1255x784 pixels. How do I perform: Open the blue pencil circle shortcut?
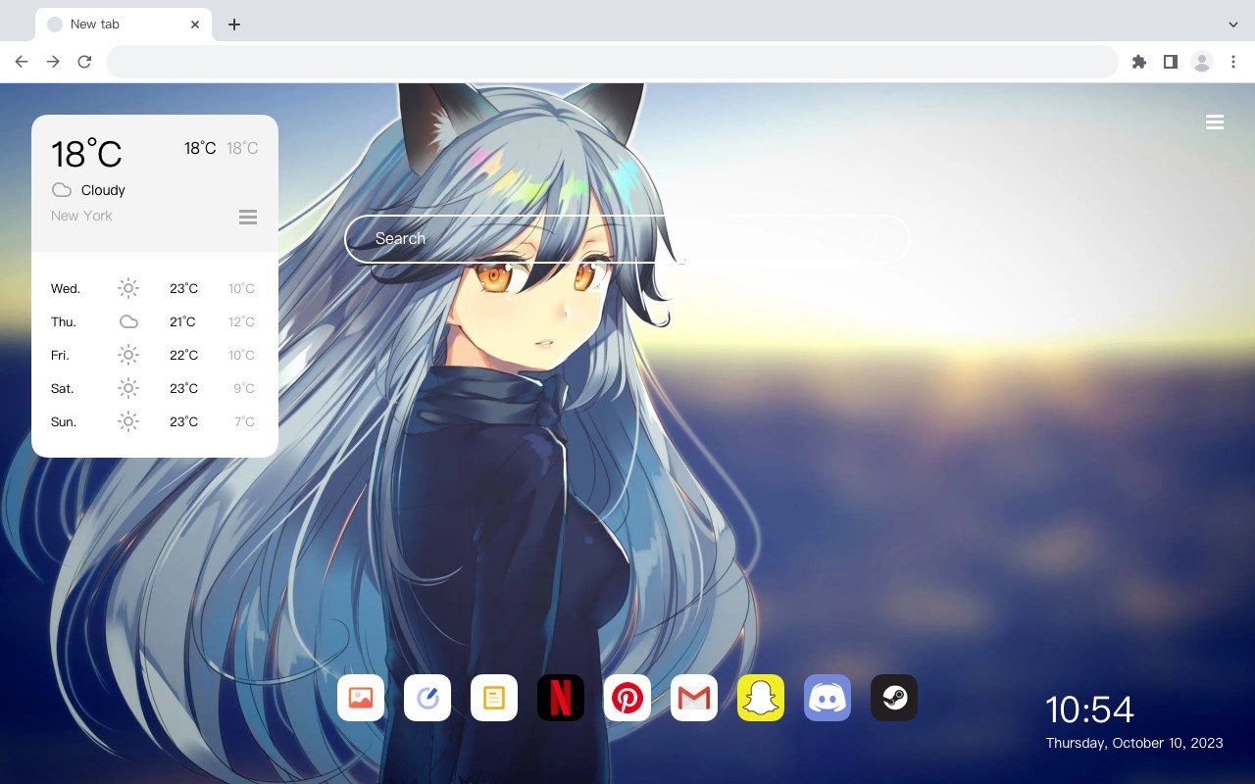(427, 698)
